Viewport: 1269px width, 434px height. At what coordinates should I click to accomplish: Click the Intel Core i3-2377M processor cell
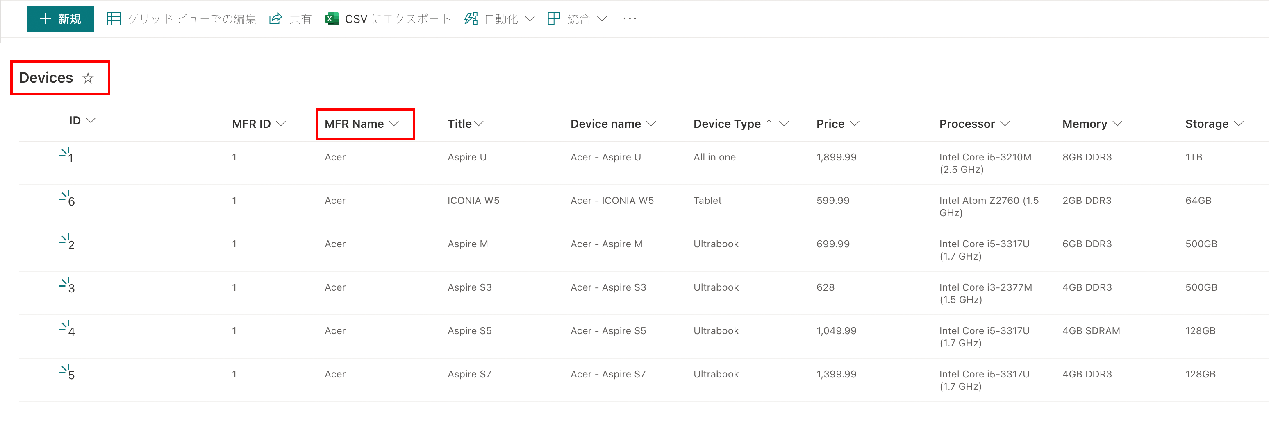[x=985, y=293]
